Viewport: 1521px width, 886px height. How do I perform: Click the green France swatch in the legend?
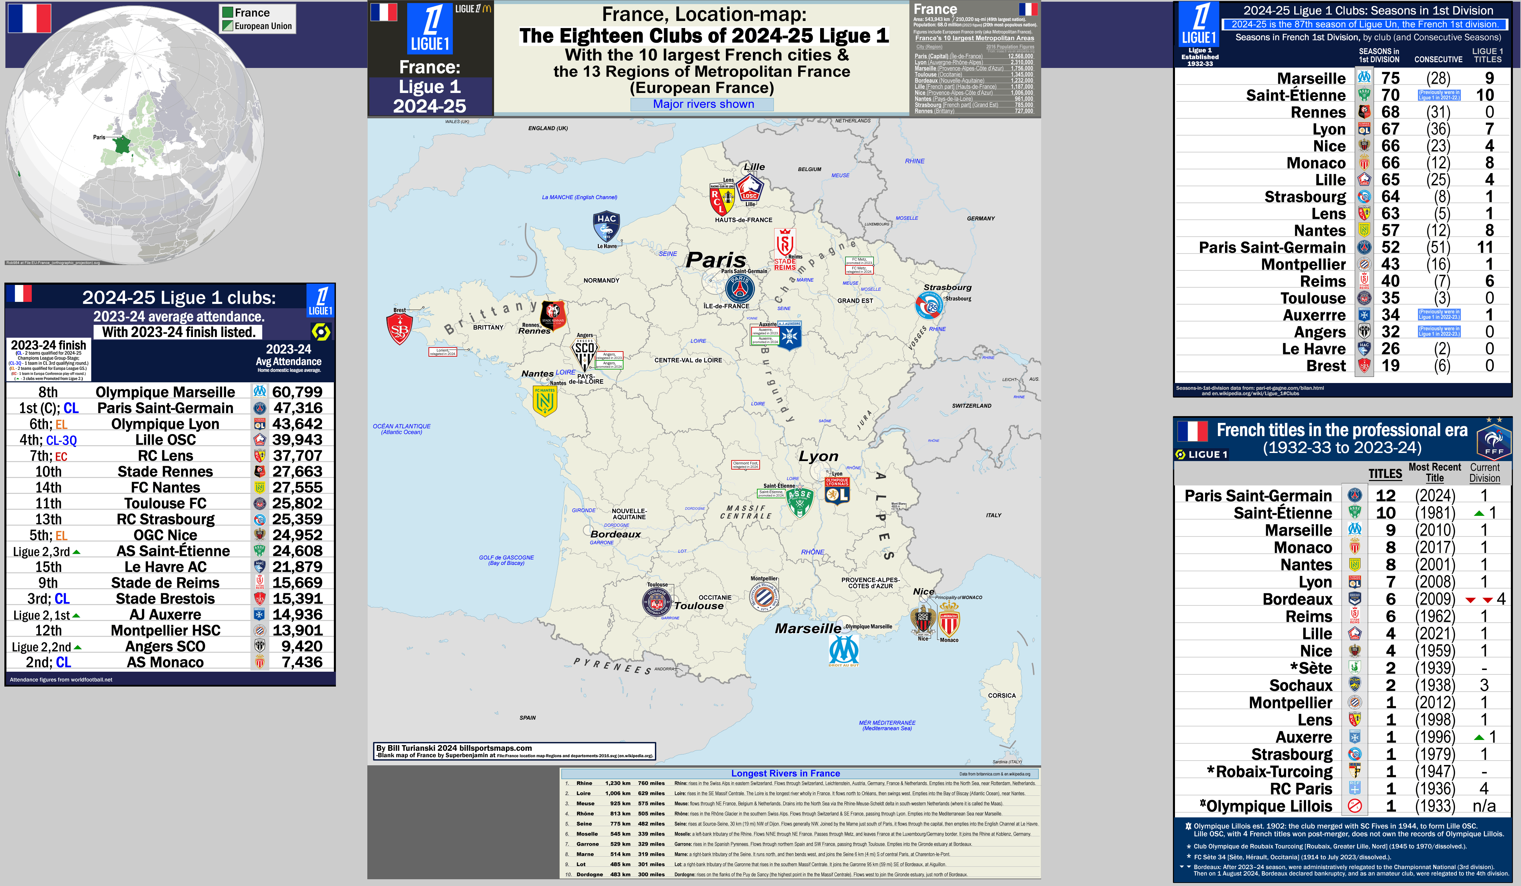228,12
